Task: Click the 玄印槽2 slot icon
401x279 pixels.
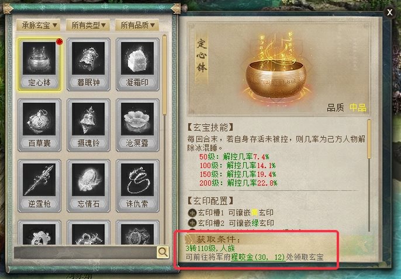Action: 192,223
